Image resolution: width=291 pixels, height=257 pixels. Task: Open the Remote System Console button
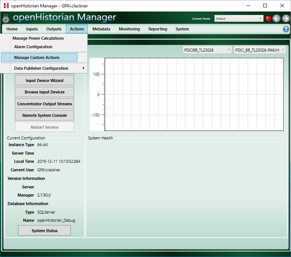pyautogui.click(x=44, y=115)
